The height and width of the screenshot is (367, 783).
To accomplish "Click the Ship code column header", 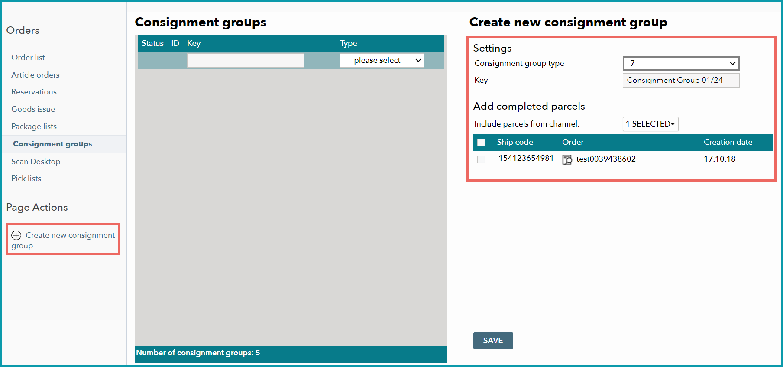I will click(x=515, y=142).
